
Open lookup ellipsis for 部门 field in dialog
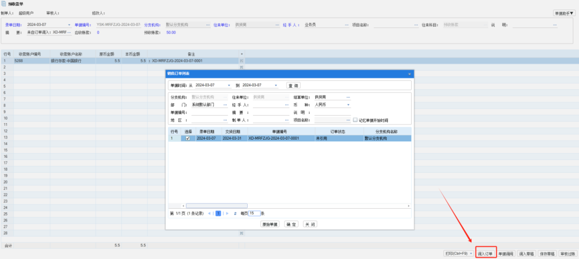225,105
